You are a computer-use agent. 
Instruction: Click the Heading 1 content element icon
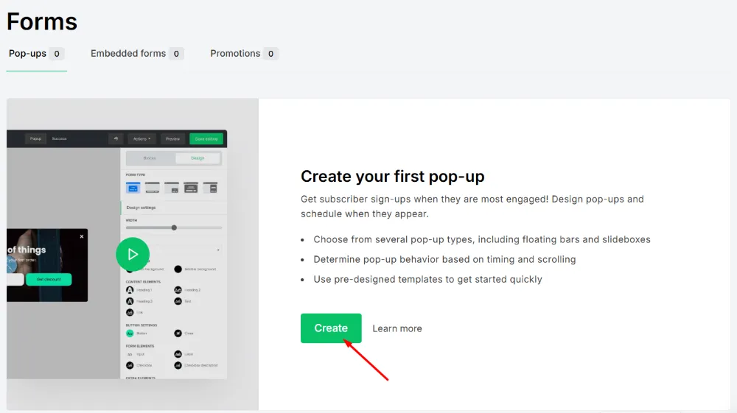pos(130,290)
